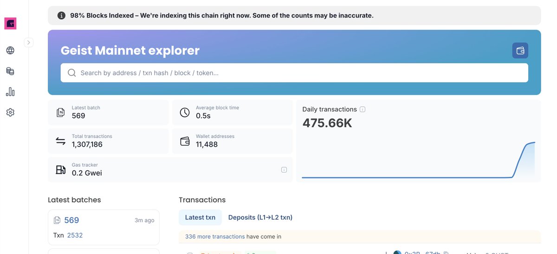This screenshot has width=557, height=254.
Task: Open the settings gear sidebar icon
Action: click(10, 112)
